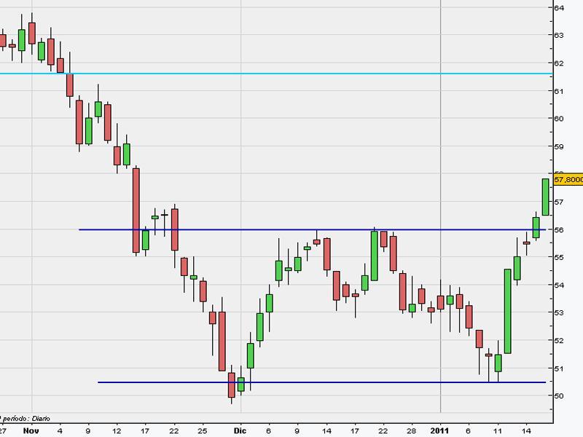Click the 59 price axis label

tap(559, 146)
